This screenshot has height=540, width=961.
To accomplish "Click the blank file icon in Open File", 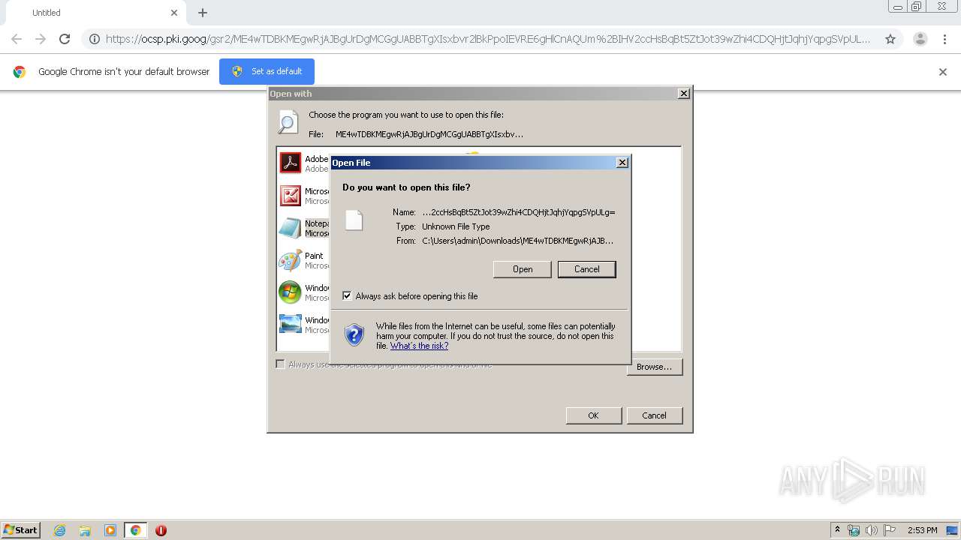I will (354, 220).
